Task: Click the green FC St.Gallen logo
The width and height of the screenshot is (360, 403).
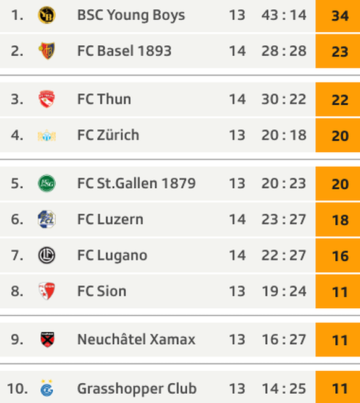Action: click(x=46, y=183)
